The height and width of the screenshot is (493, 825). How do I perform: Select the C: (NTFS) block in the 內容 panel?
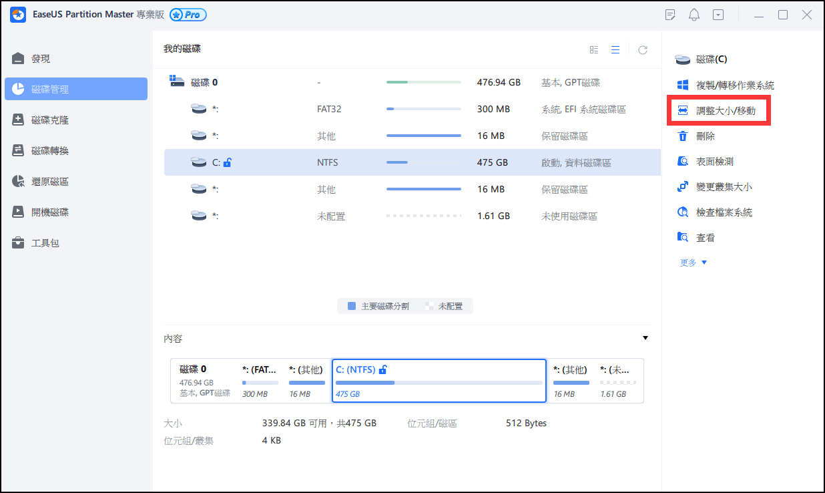coord(439,381)
